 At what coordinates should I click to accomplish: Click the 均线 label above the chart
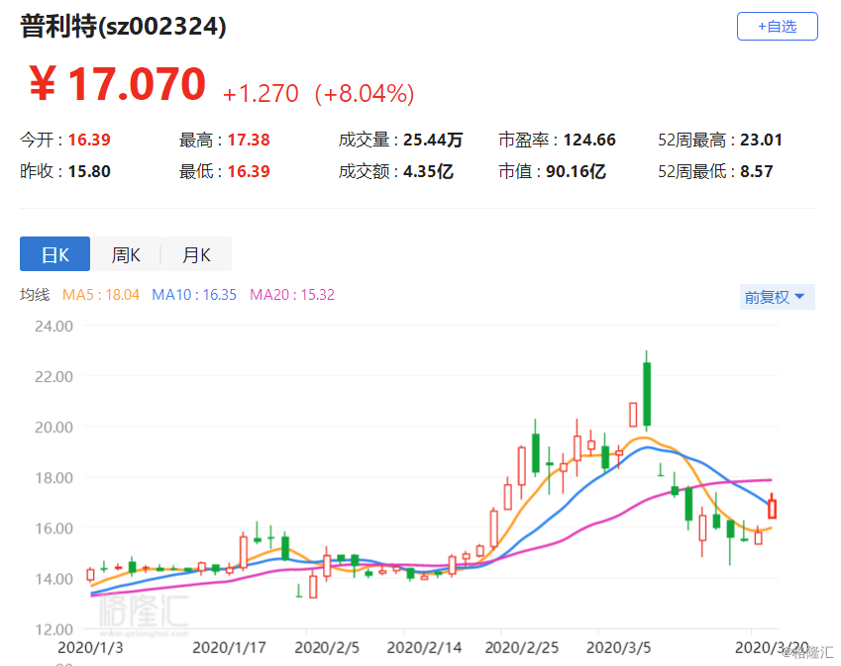pos(35,295)
